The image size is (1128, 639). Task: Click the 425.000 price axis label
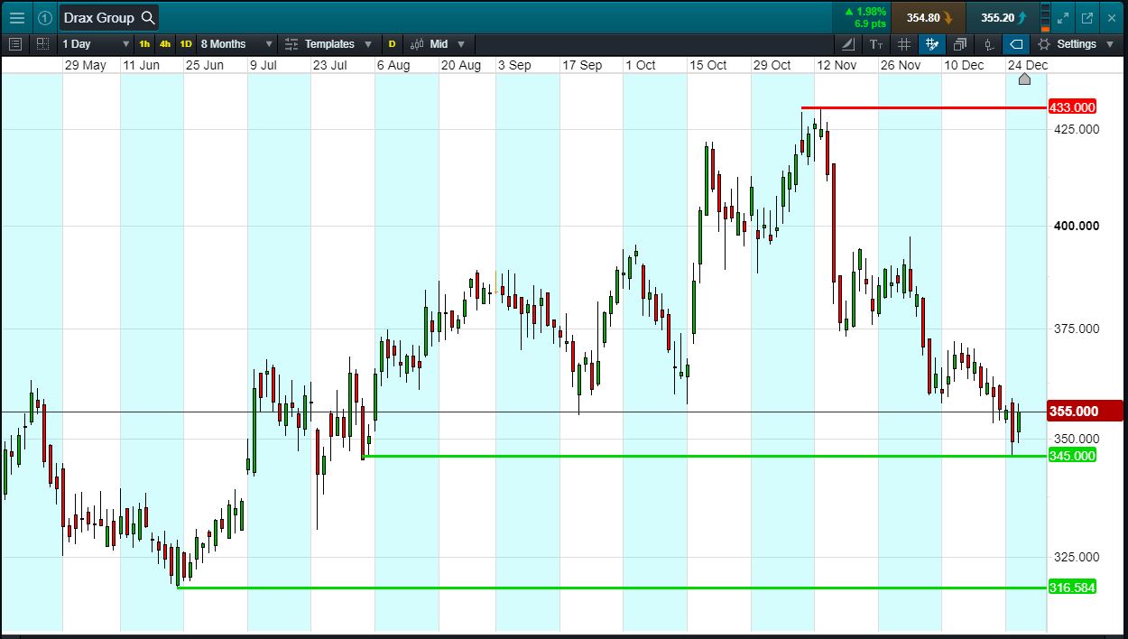pos(1077,129)
